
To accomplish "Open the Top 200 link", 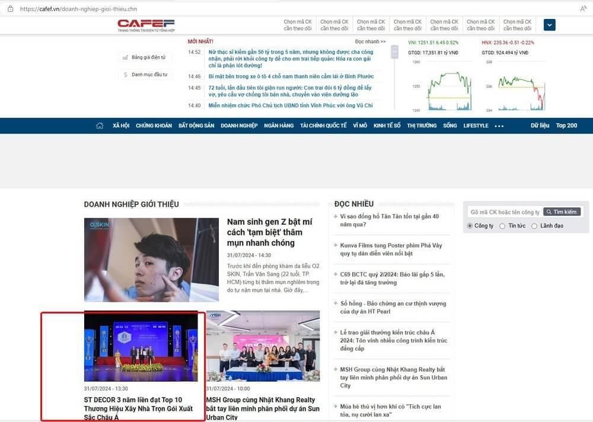I will tap(566, 126).
